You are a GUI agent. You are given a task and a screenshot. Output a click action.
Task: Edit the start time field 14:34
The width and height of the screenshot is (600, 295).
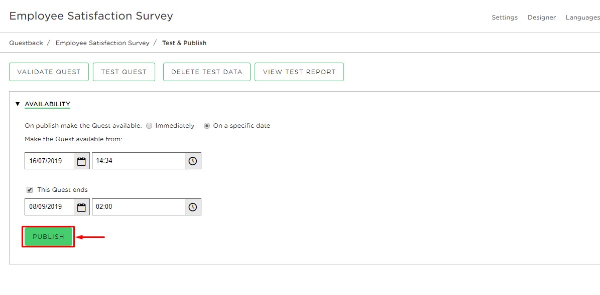click(x=139, y=161)
